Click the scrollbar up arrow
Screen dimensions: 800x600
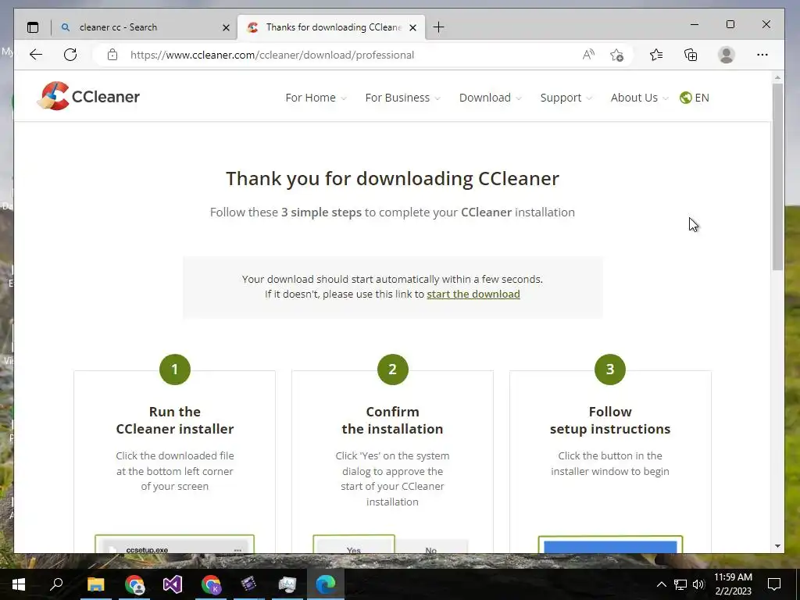pos(777,77)
